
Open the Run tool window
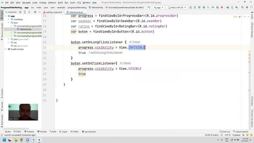click(8, 131)
